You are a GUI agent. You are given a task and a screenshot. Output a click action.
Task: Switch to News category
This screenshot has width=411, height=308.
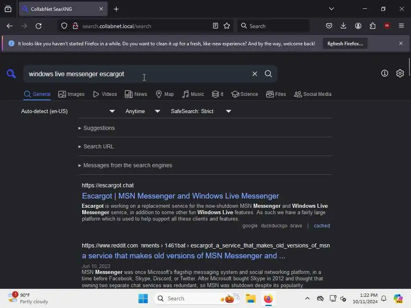point(136,94)
